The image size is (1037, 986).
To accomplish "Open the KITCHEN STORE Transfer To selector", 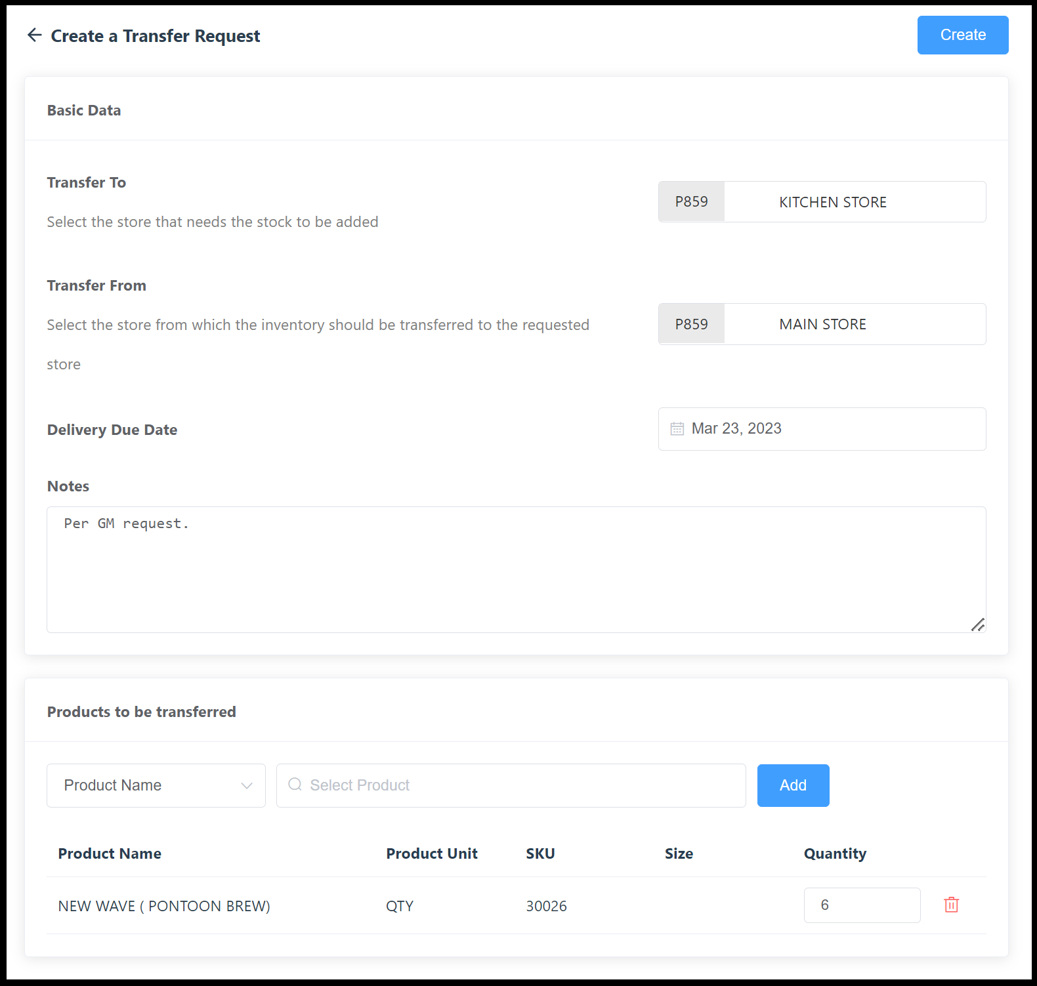I will coord(853,202).
